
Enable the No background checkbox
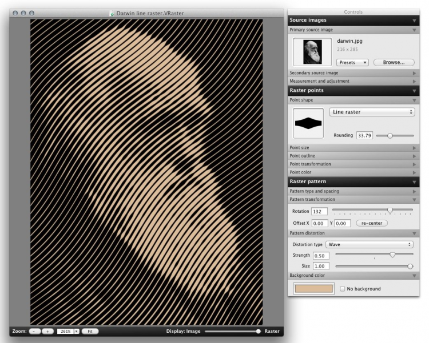pos(343,289)
